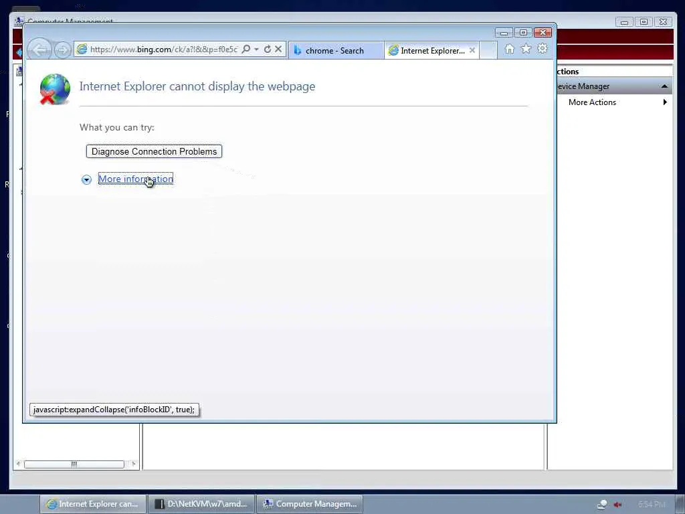Screen dimensions: 685x514
Task: Close the Computer Management window
Action: click(x=663, y=22)
